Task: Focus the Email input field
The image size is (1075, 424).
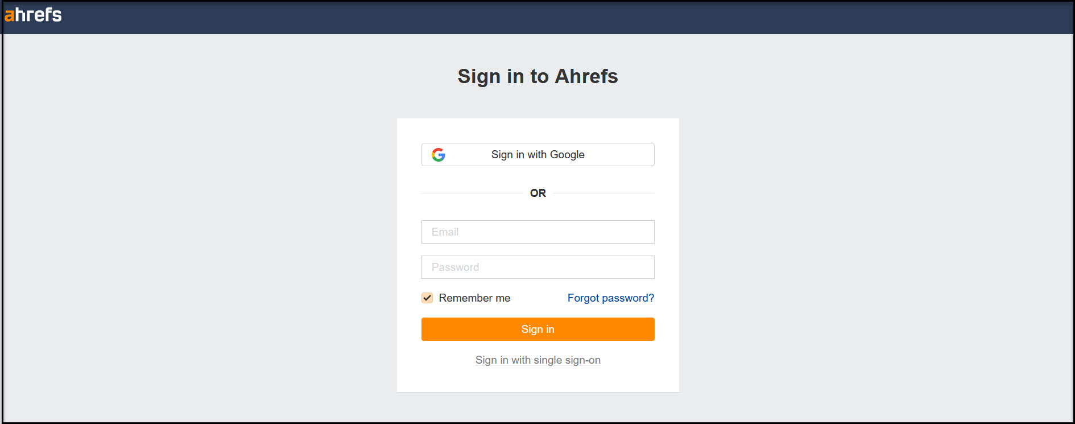Action: point(537,232)
